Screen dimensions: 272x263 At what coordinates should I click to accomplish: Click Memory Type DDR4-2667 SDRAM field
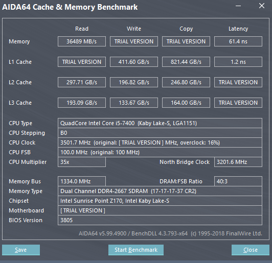(160, 191)
